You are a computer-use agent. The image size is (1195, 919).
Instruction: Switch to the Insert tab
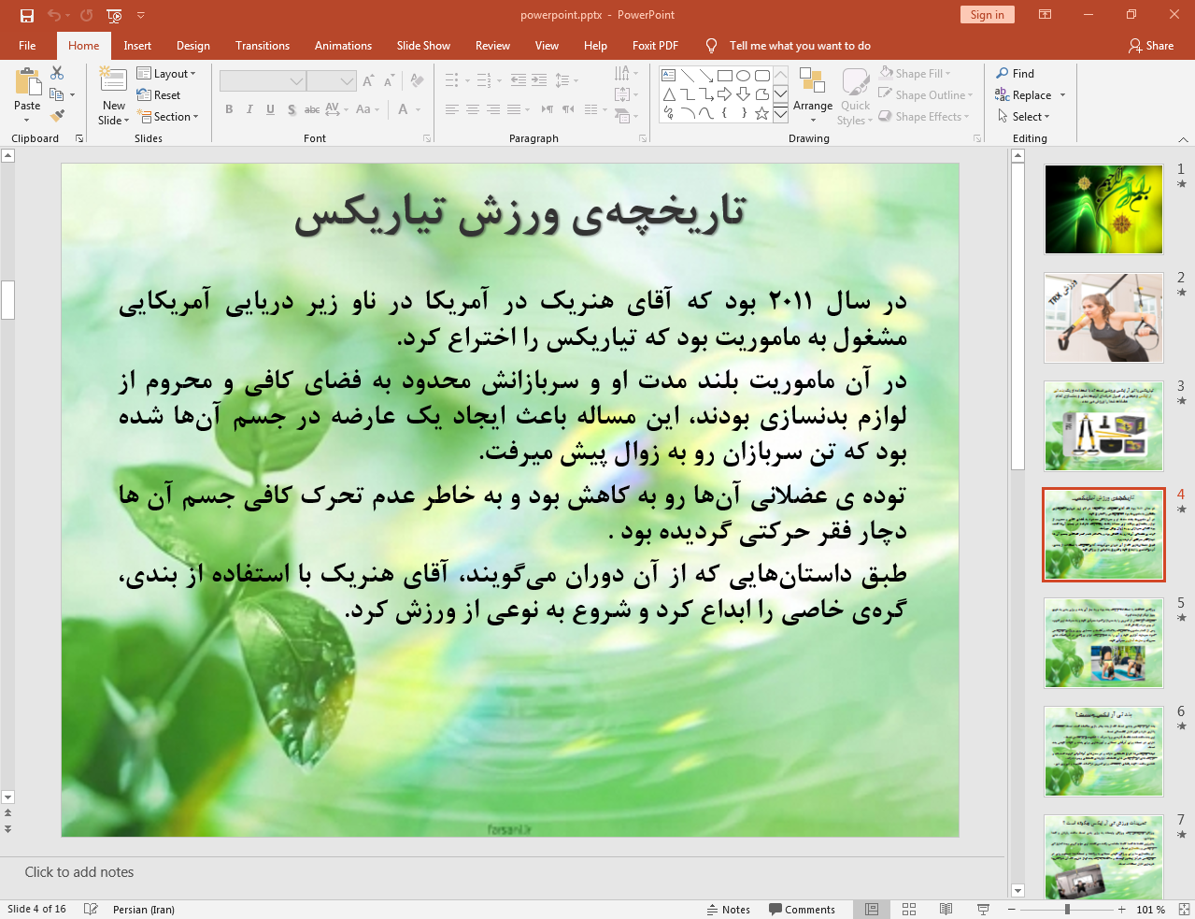pos(137,45)
